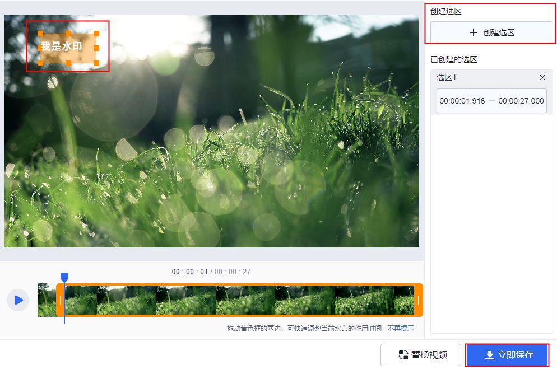Click the top-right orange handle of selection box
Image resolution: width=557 pixels, height=369 pixels.
click(x=96, y=34)
